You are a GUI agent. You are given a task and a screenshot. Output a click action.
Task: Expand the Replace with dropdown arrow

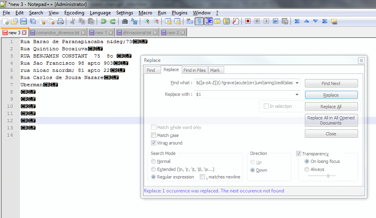297,95
